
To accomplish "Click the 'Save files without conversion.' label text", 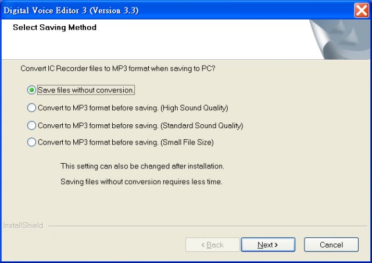I will pyautogui.click(x=86, y=90).
